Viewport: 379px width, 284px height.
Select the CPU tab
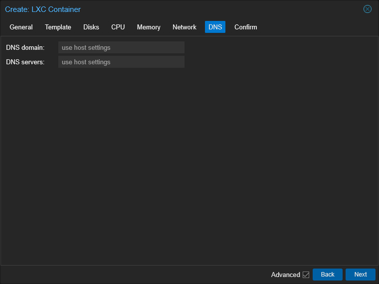pyautogui.click(x=118, y=27)
